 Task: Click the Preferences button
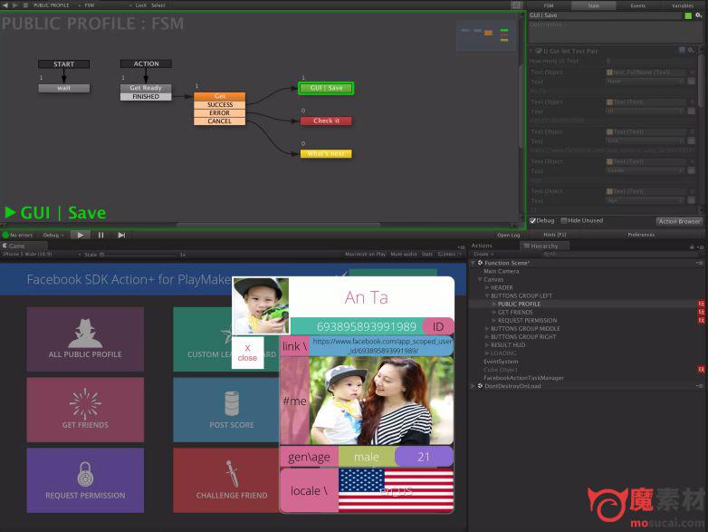(x=641, y=235)
